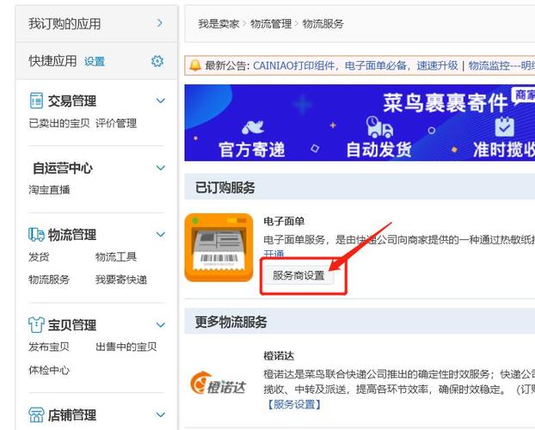Click 我是卖家 breadcrumb

tap(218, 24)
